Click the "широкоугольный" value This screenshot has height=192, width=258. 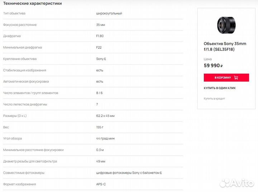coord(109,13)
